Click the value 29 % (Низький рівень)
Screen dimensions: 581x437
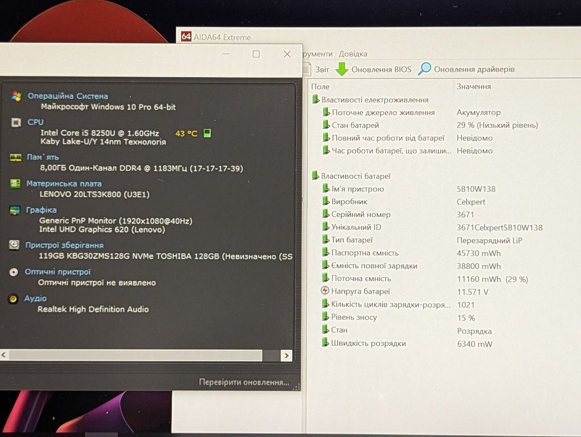pos(497,125)
